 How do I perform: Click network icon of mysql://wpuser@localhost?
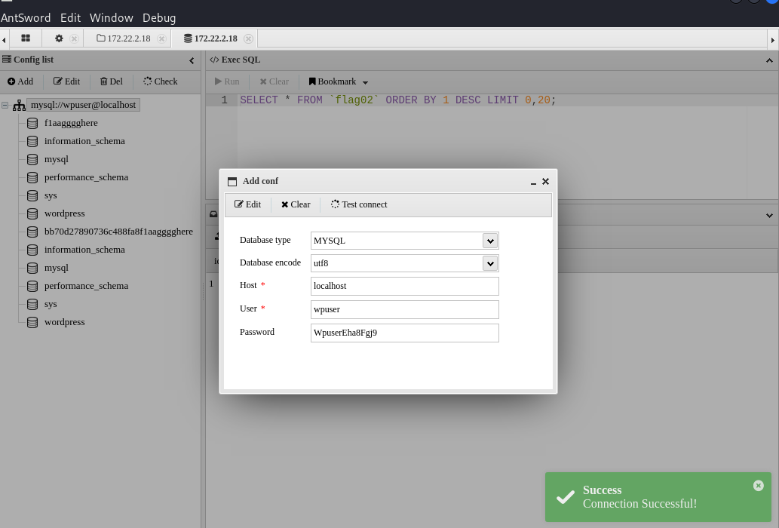[19, 106]
